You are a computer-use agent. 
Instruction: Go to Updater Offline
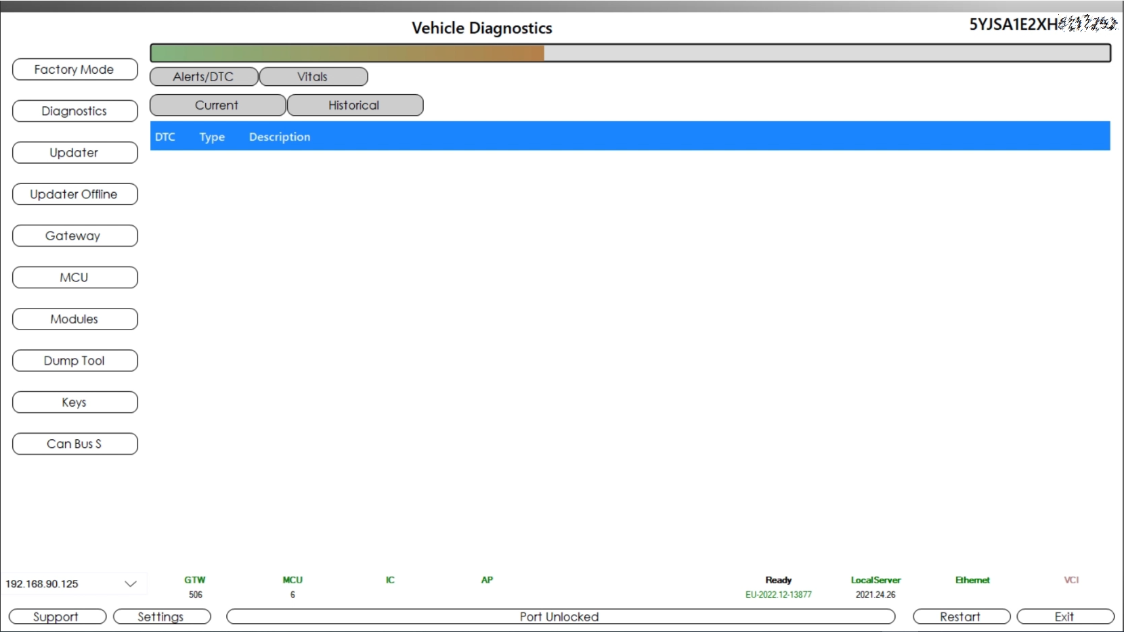(x=74, y=194)
